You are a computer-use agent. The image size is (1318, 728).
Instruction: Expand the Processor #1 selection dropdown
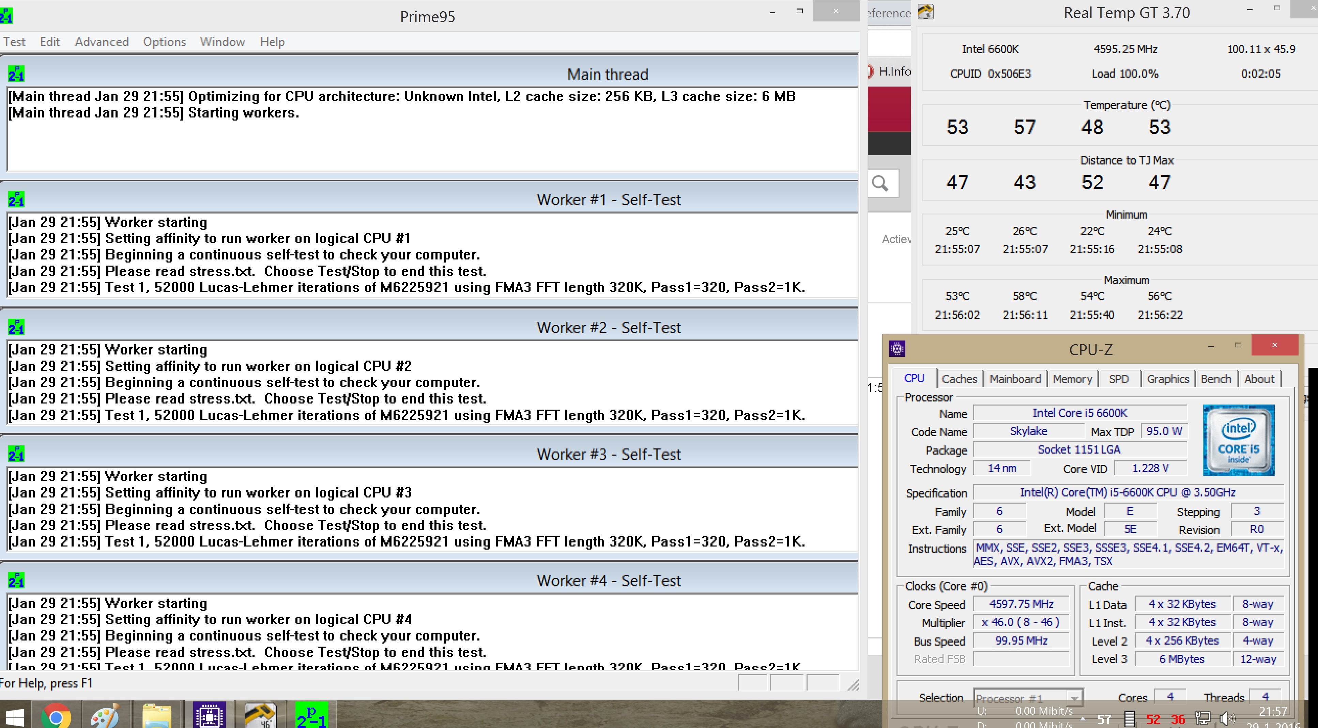pyautogui.click(x=1074, y=698)
